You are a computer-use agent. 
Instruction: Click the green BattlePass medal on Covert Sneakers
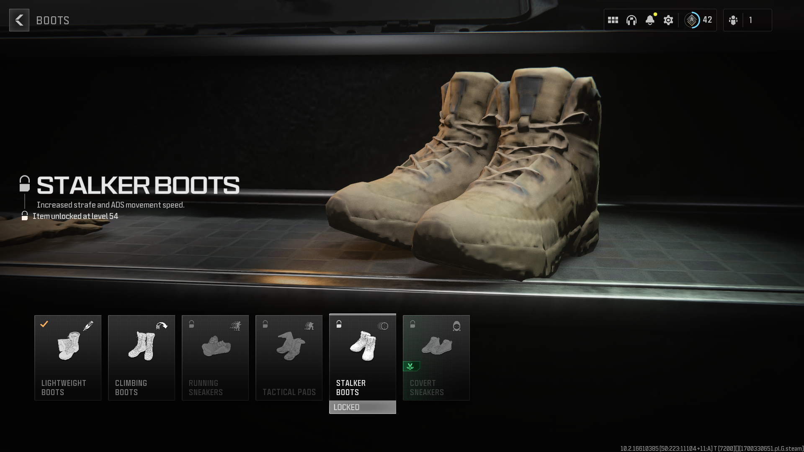point(411,365)
